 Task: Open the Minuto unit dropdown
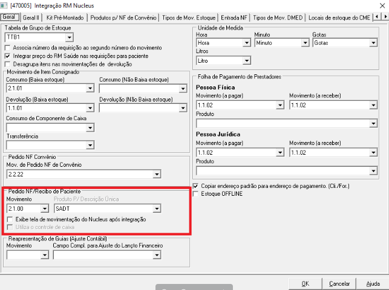point(305,43)
